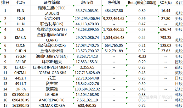183x108 pixels.
Task: Select net profit 484,237.80
Action: [114, 11]
